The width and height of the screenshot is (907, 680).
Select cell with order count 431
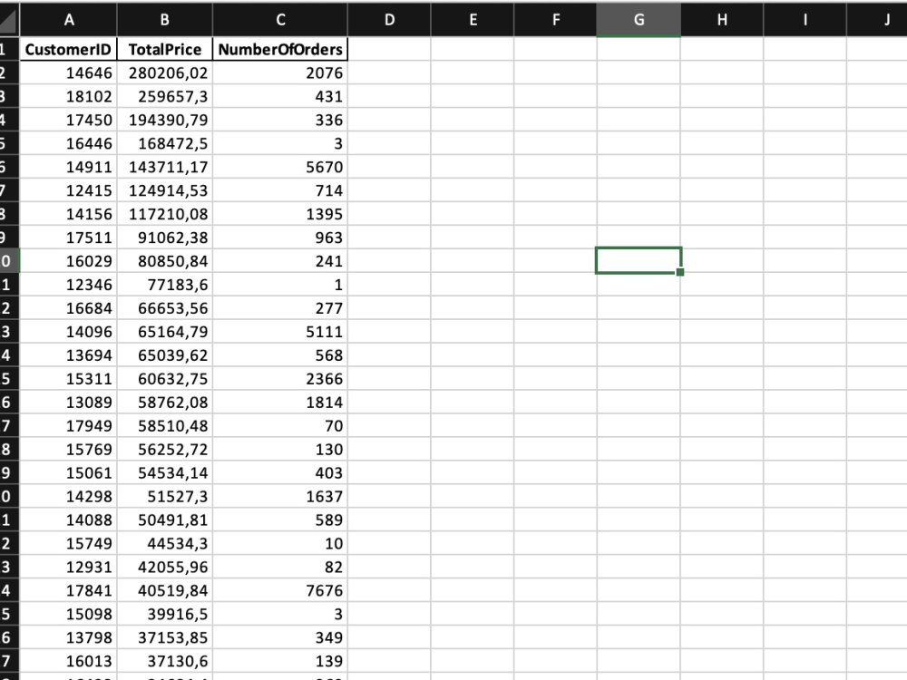pos(280,97)
